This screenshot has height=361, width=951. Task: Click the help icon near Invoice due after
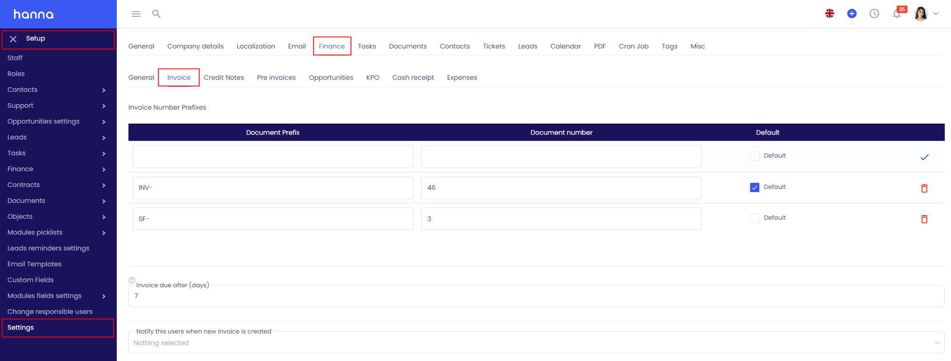click(132, 280)
